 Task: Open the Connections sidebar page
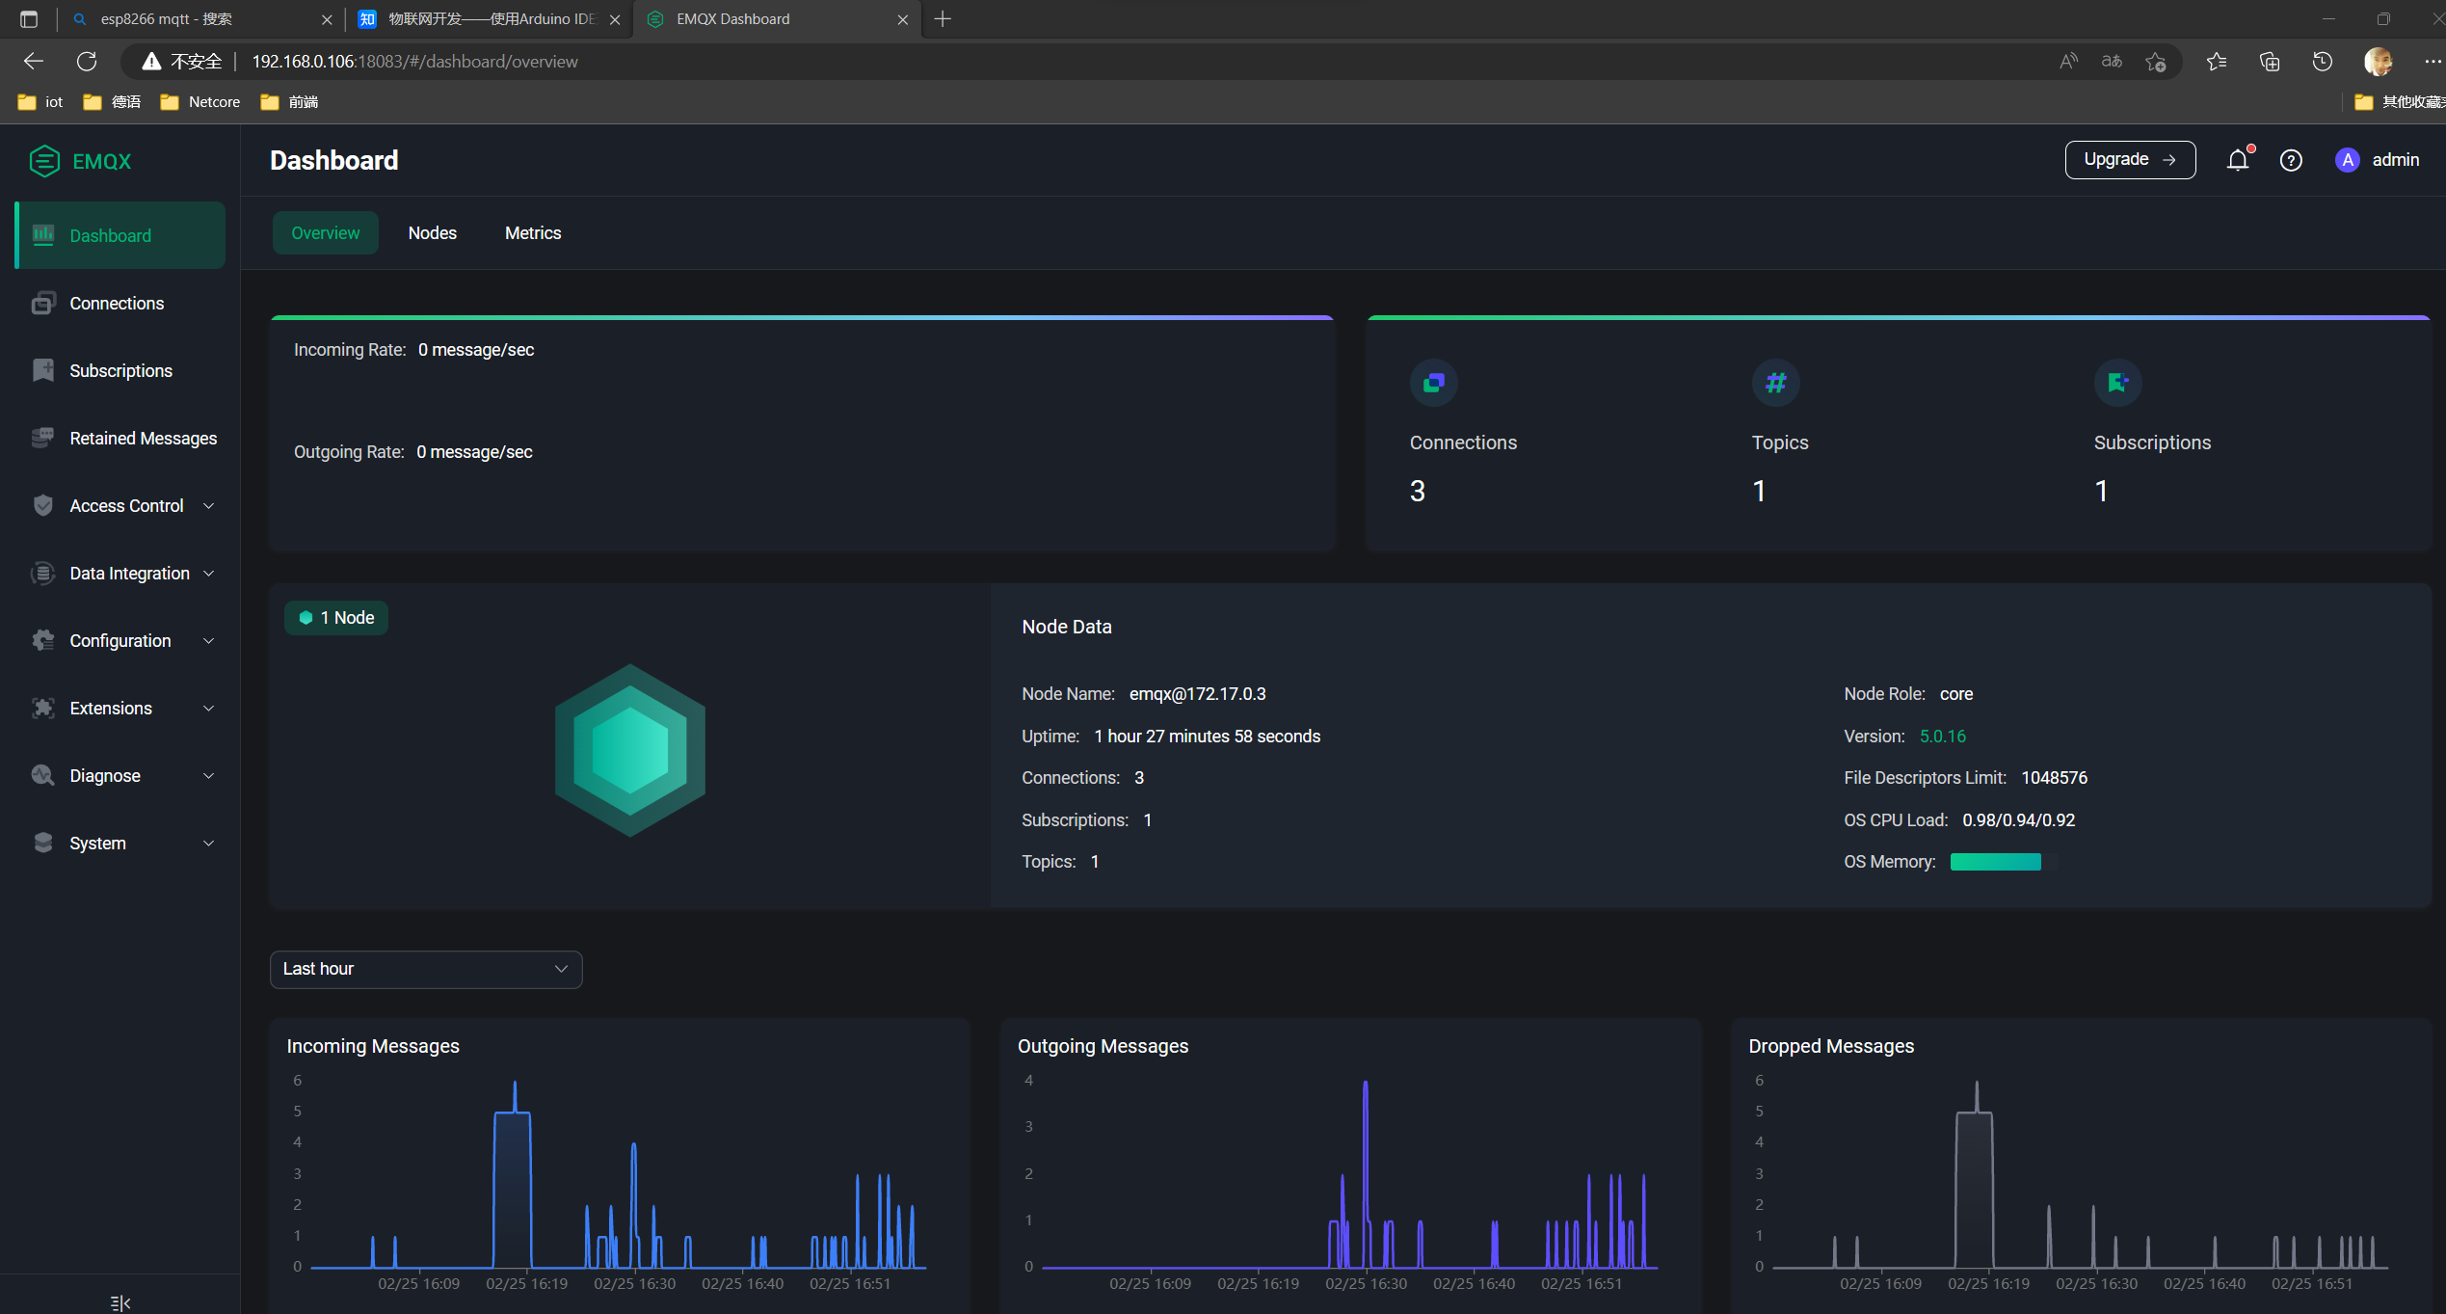pyautogui.click(x=120, y=304)
